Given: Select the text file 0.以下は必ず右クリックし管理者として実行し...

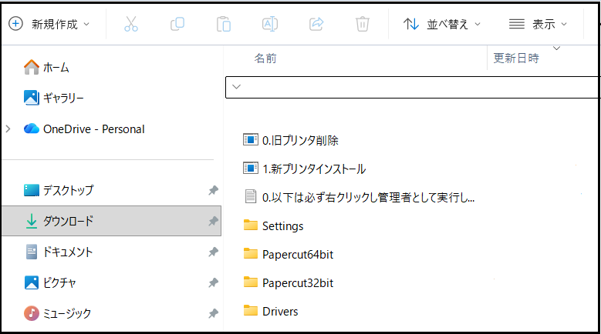Looking at the screenshot, I should tap(368, 198).
